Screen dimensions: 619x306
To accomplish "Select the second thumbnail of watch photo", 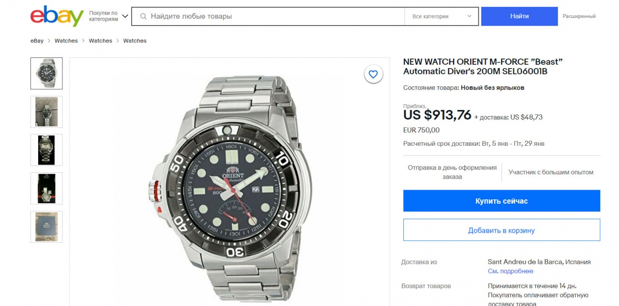I will (46, 111).
